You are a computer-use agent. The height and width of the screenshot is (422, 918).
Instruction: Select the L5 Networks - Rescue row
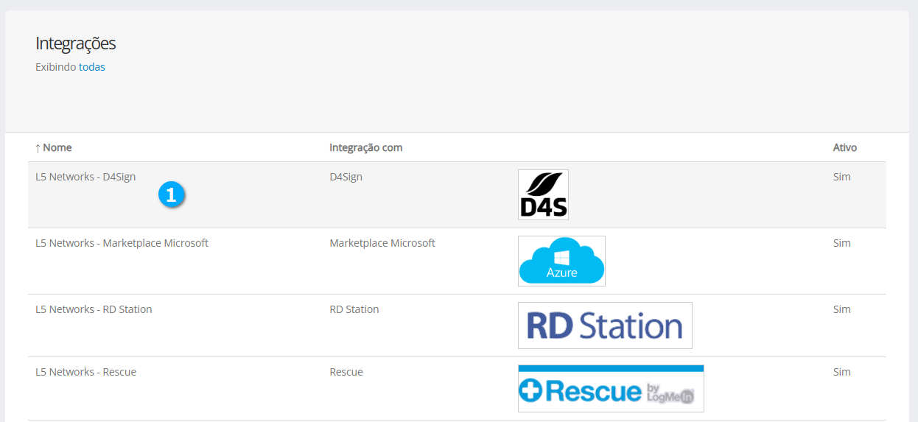point(85,372)
